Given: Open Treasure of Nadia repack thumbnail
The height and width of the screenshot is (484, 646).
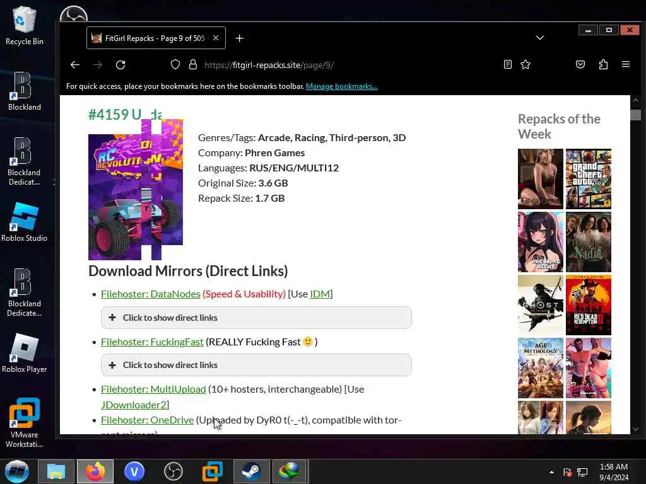Looking at the screenshot, I should [589, 242].
